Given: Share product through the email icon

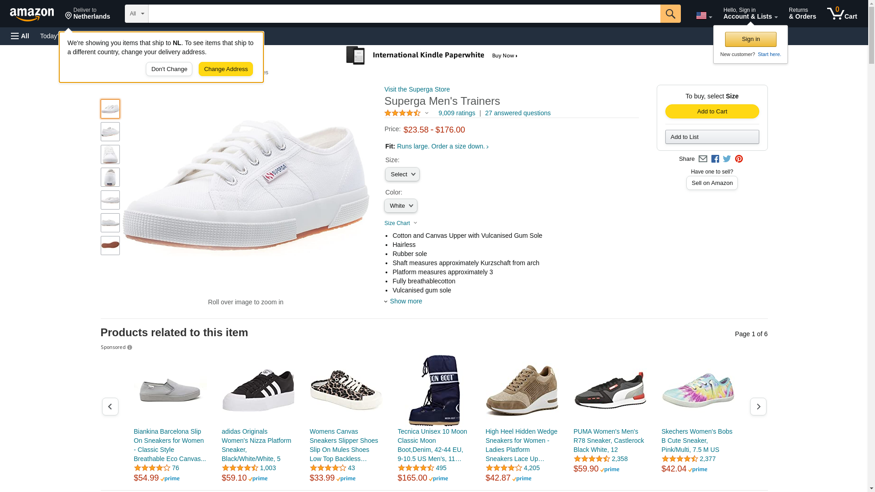Looking at the screenshot, I should coord(703,159).
